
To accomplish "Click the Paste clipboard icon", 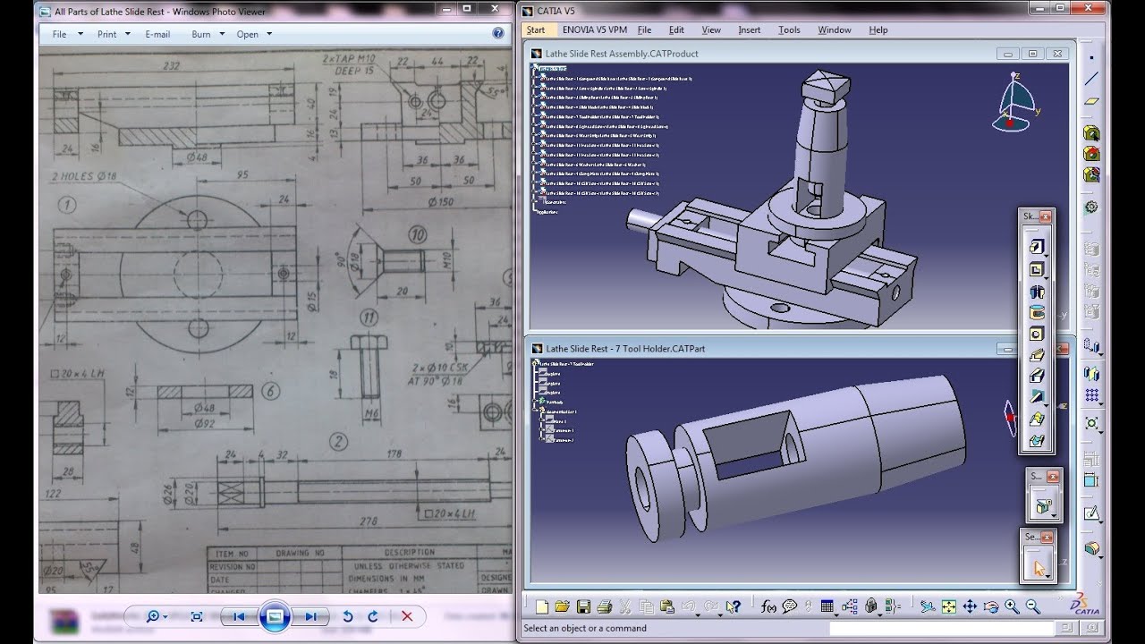I will coord(667,606).
